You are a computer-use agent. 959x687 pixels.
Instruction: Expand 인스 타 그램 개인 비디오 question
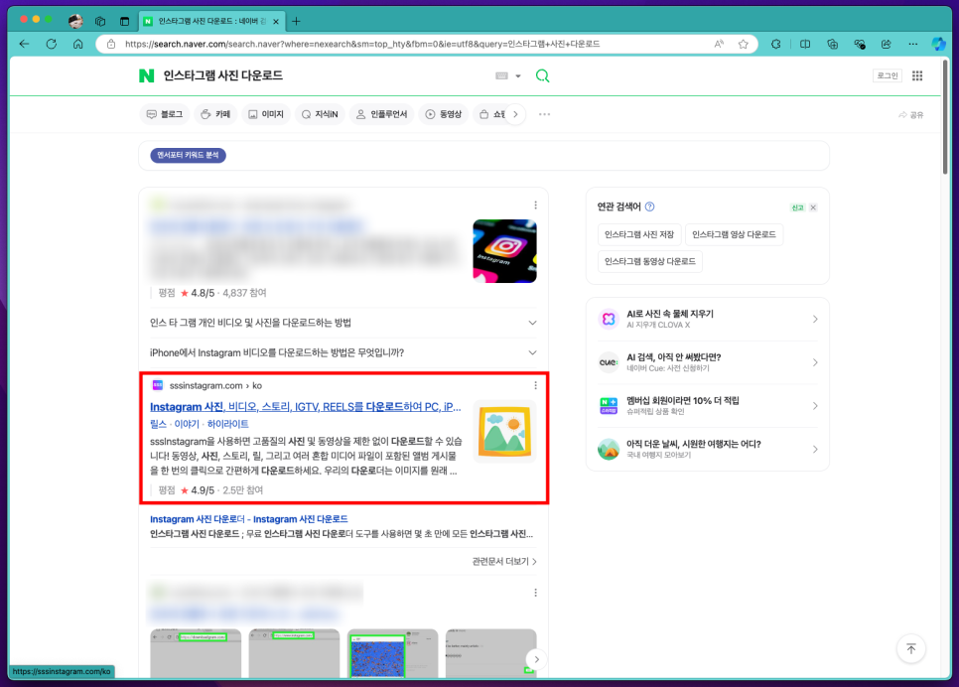click(533, 323)
